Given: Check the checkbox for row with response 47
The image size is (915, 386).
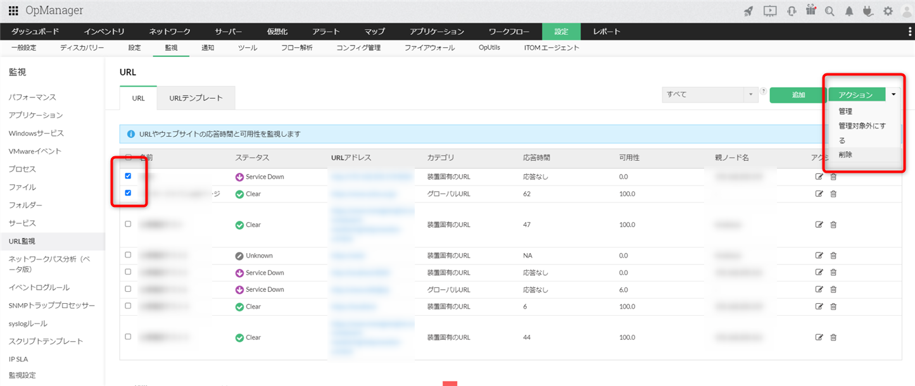Looking at the screenshot, I should point(128,224).
